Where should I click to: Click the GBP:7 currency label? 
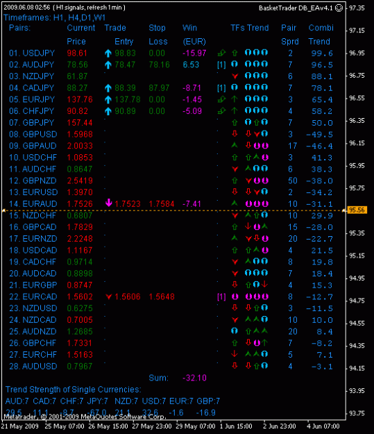pos(208,401)
